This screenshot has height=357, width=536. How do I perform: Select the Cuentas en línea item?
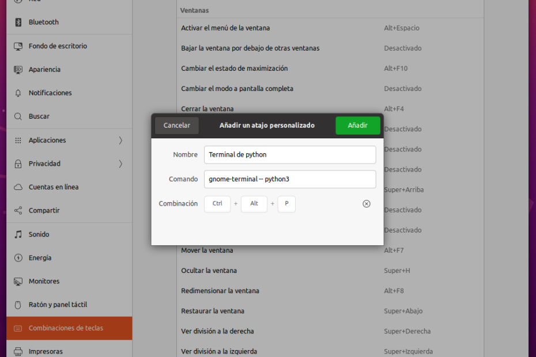(54, 187)
